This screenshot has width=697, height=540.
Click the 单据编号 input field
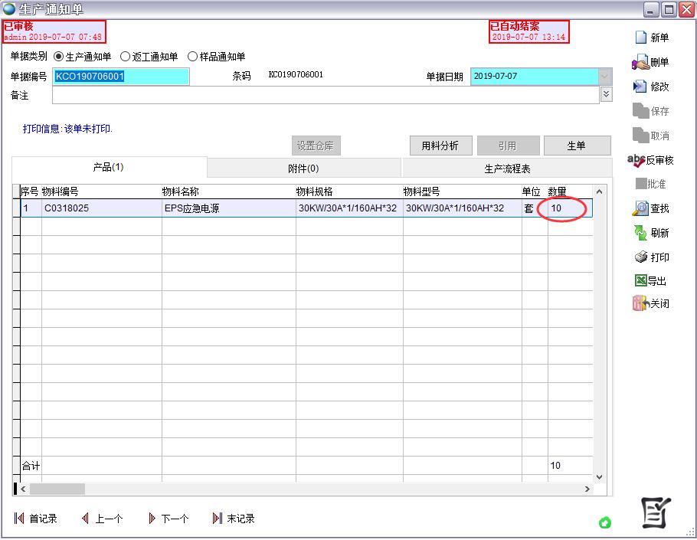[x=121, y=77]
